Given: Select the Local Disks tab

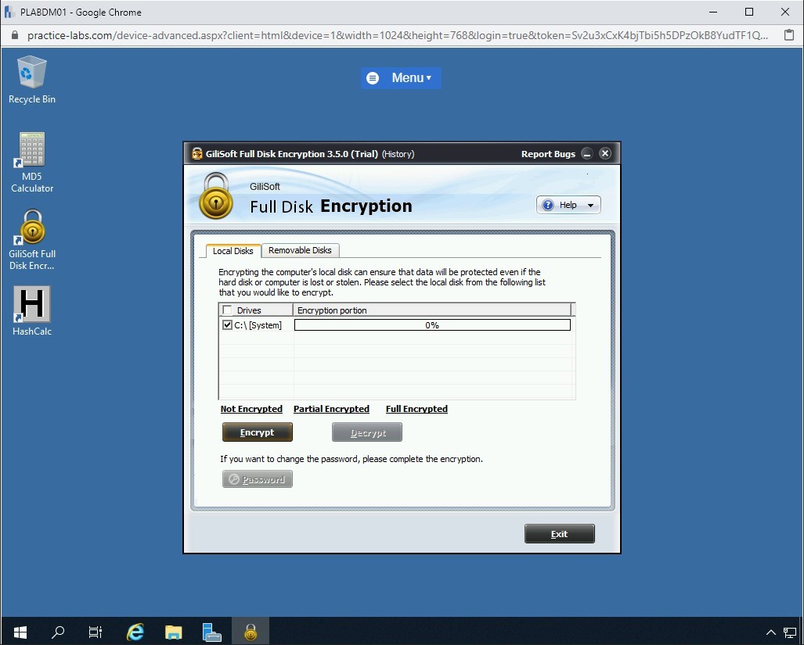Looking at the screenshot, I should (233, 251).
